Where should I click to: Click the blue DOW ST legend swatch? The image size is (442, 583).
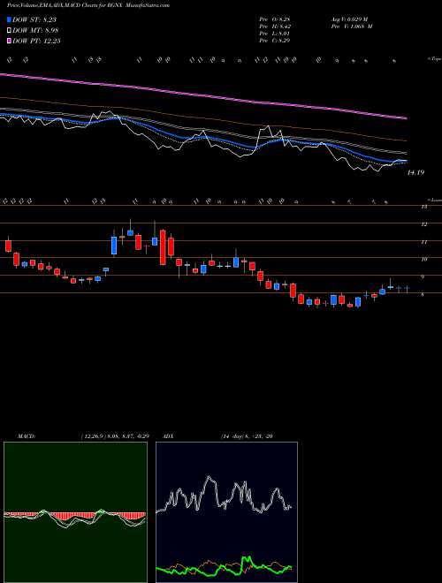pos(9,19)
